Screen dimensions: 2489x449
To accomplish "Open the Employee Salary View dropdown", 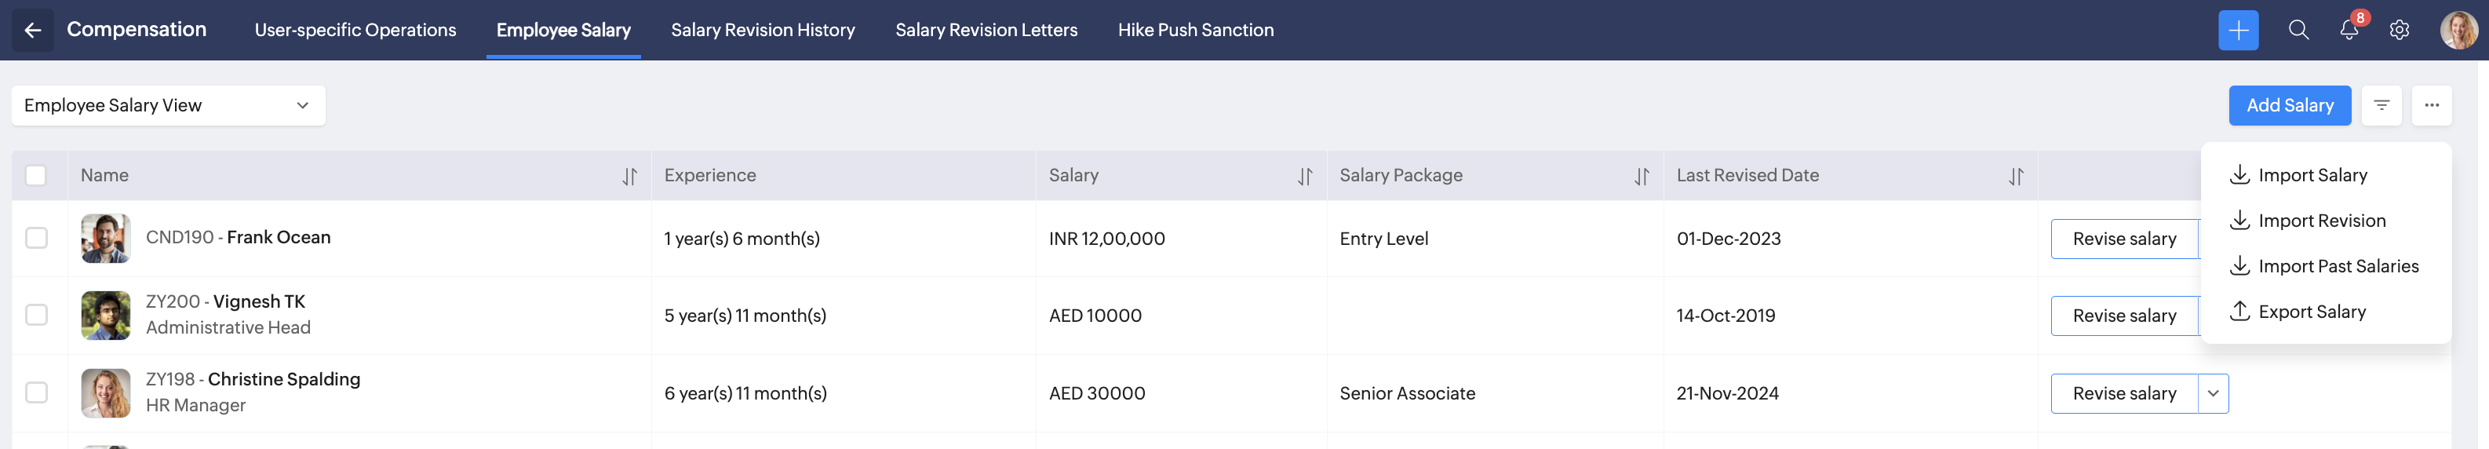I will [167, 105].
